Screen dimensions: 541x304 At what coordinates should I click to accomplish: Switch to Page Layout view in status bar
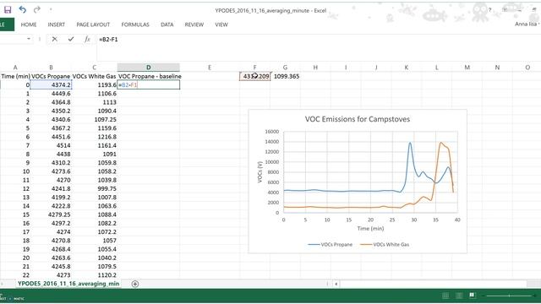click(x=459, y=296)
